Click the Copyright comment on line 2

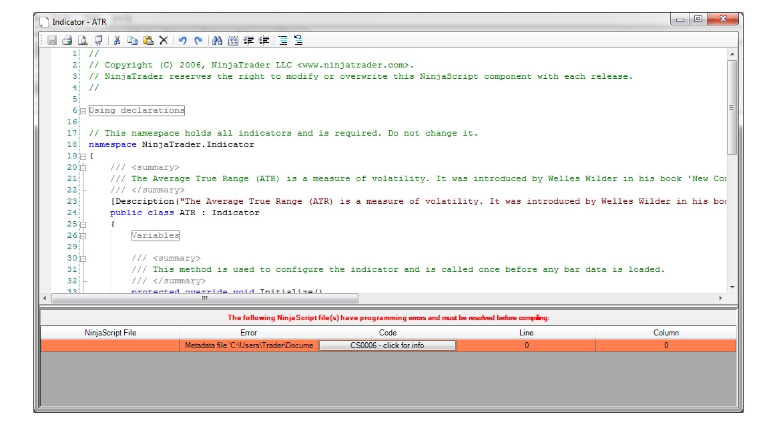[x=251, y=65]
